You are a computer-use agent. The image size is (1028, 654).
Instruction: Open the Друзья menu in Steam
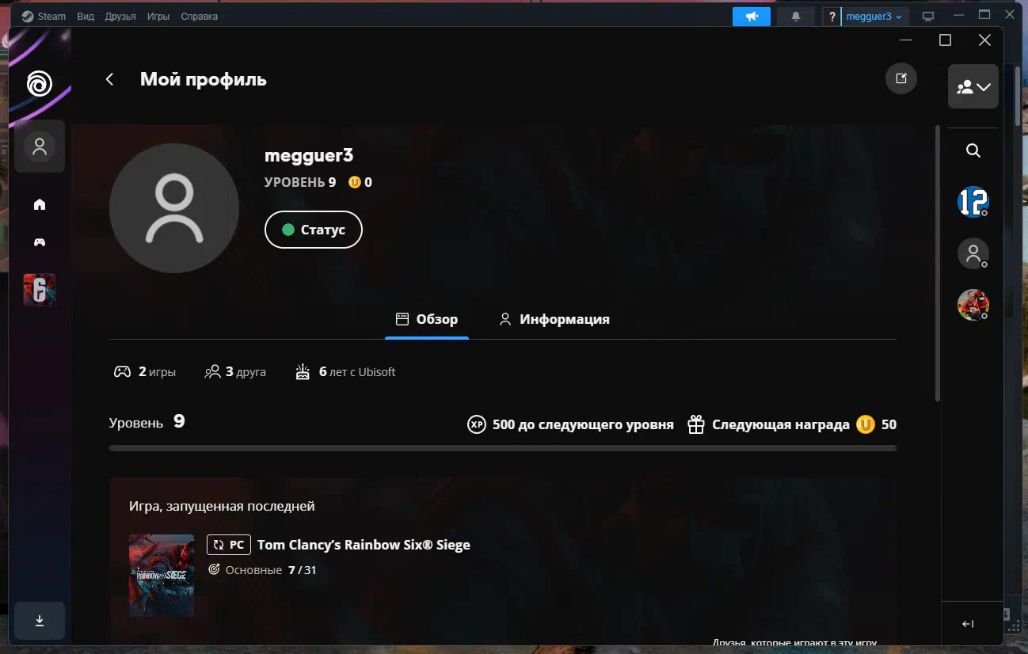click(120, 16)
